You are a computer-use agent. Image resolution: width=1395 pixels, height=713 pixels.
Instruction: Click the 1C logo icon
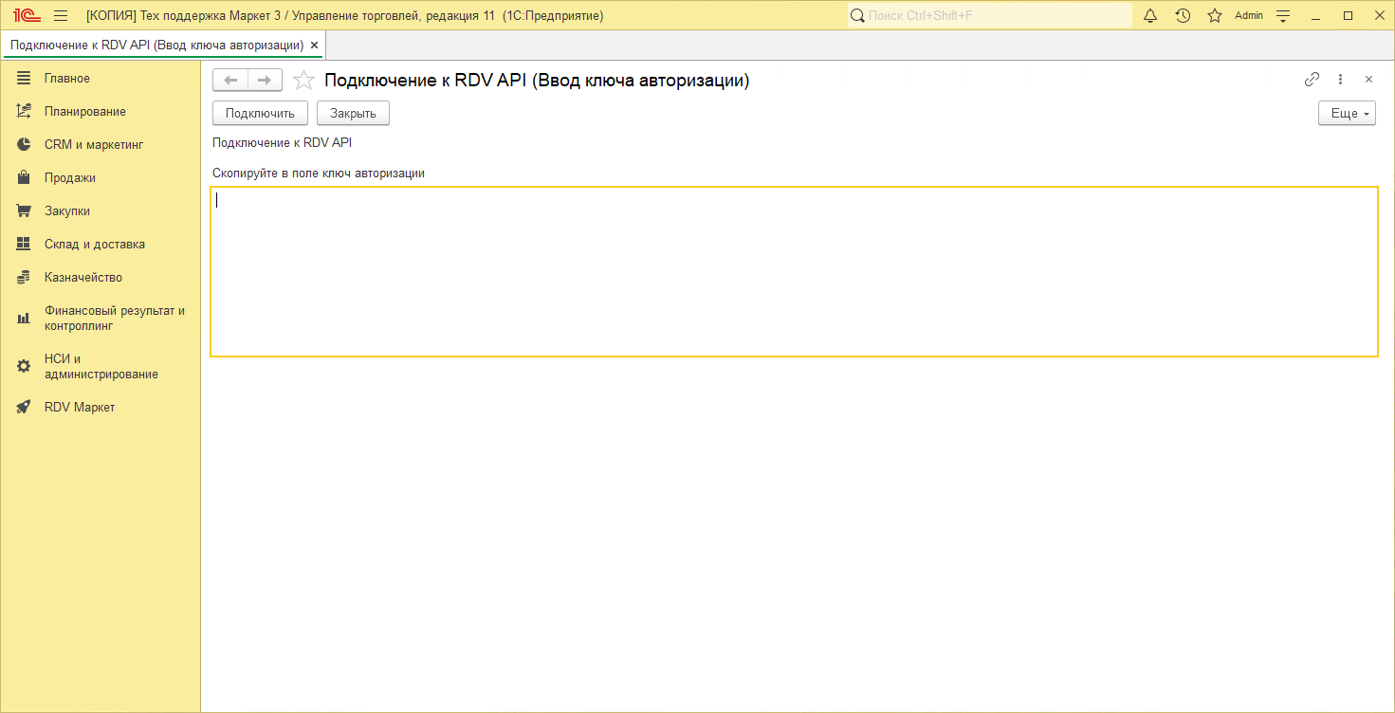(27, 15)
